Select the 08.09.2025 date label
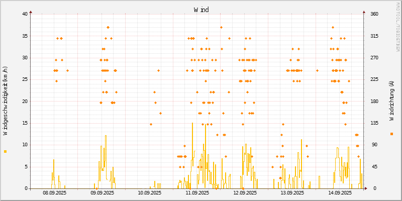402x201 pixels. click(x=54, y=192)
